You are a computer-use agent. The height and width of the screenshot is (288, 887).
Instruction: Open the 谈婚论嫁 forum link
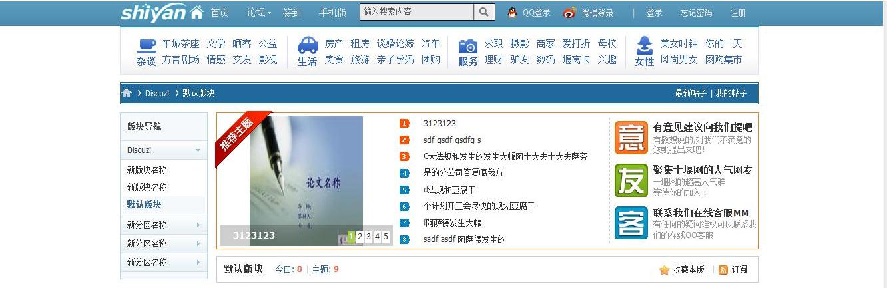point(396,43)
